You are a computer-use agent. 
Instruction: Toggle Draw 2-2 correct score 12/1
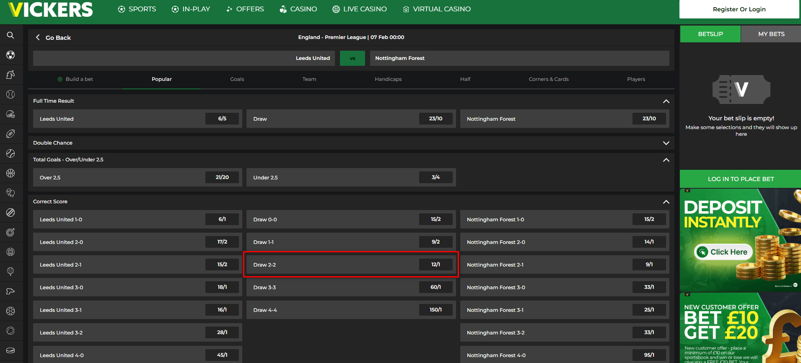pos(351,264)
